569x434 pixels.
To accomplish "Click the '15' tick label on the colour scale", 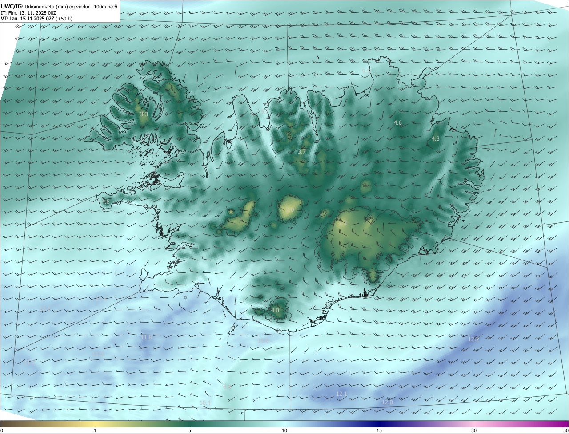I will click(x=379, y=430).
